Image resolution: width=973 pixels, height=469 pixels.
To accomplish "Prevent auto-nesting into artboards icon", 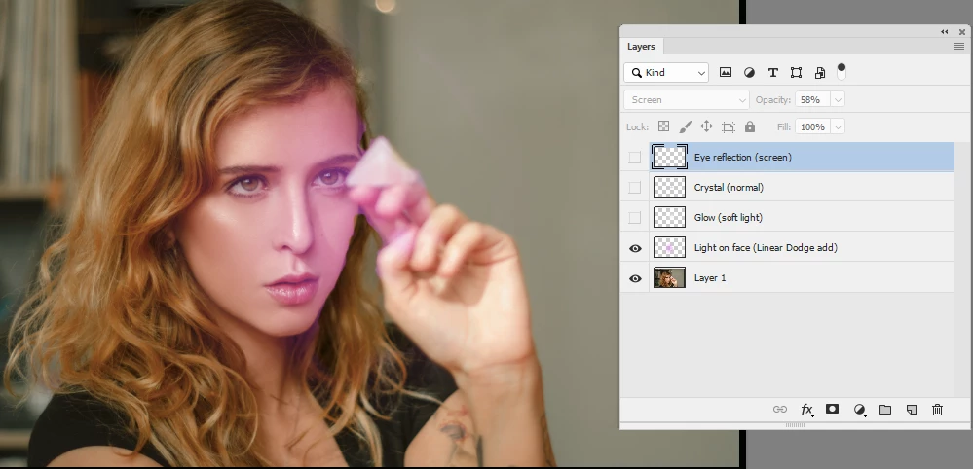I will (x=729, y=127).
